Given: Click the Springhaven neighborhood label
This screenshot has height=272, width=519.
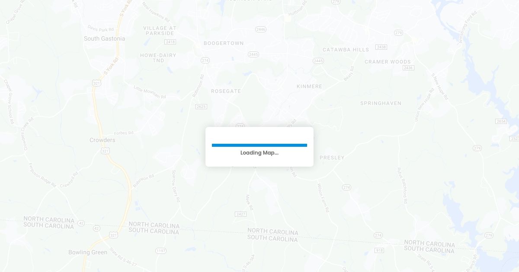Looking at the screenshot, I should point(381,103).
